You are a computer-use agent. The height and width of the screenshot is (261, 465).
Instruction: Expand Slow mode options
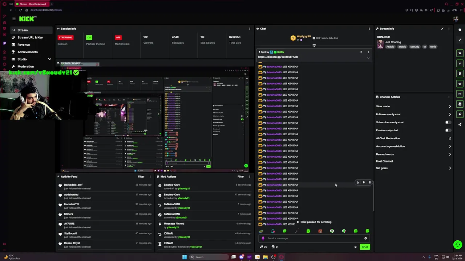pyautogui.click(x=450, y=106)
